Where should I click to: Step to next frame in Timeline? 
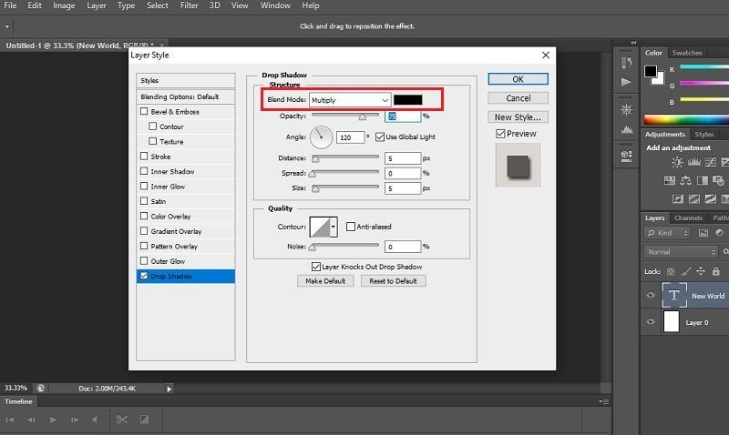(75, 420)
